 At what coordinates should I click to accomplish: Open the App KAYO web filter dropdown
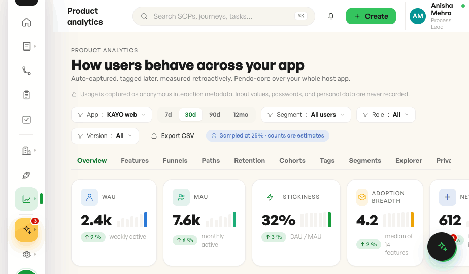pyautogui.click(x=112, y=115)
